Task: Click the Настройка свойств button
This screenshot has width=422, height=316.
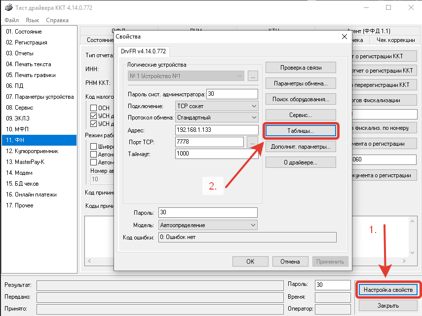Action: (x=388, y=290)
